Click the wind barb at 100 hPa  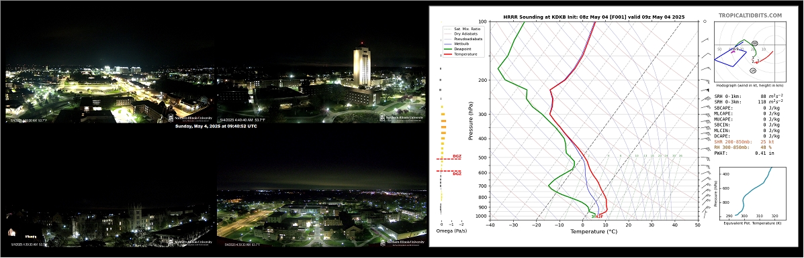coord(705,22)
